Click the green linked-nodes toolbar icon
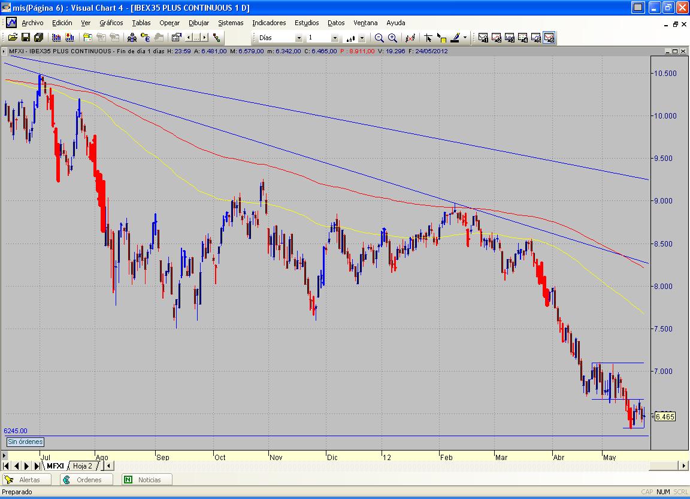690x499 pixels. coord(216,38)
